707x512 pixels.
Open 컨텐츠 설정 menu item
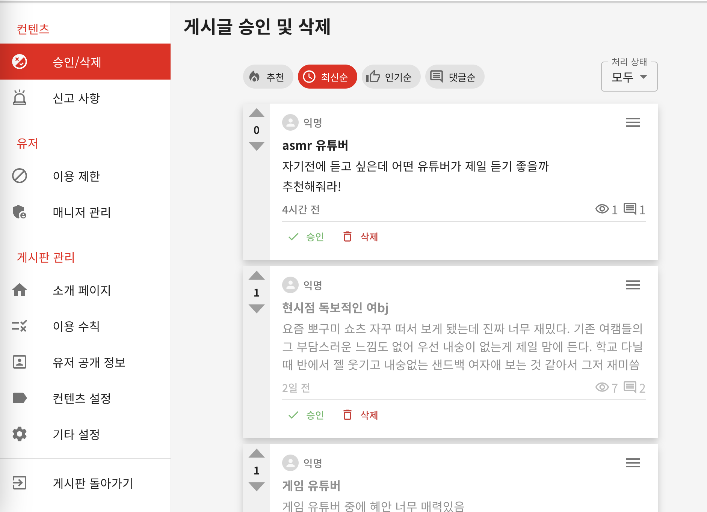pyautogui.click(x=85, y=398)
